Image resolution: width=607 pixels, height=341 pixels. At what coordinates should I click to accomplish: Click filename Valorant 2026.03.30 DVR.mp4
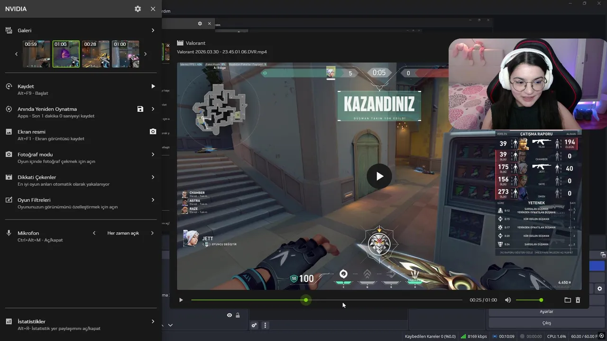click(221, 52)
